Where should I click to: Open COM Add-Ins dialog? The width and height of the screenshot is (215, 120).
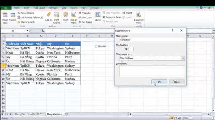56,18
